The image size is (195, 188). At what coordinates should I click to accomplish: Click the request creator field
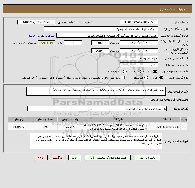pyautogui.click(x=107, y=35)
